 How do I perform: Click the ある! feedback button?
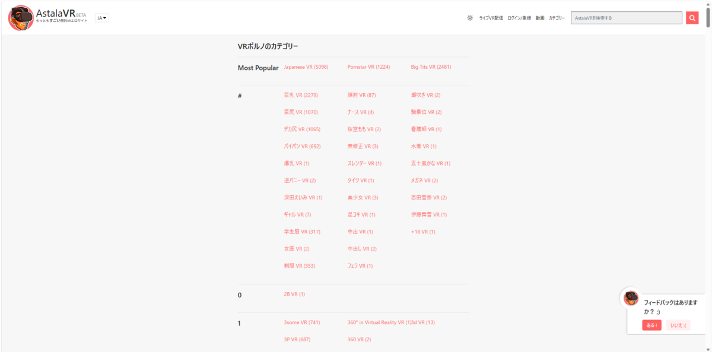tap(651, 325)
